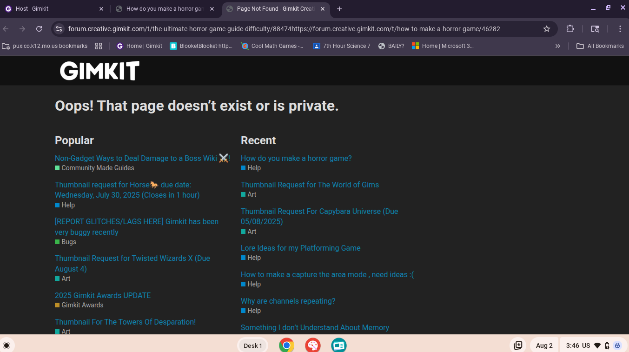
Task: Open puxico.k12.mo.us bookmarks folder
Action: coord(45,46)
